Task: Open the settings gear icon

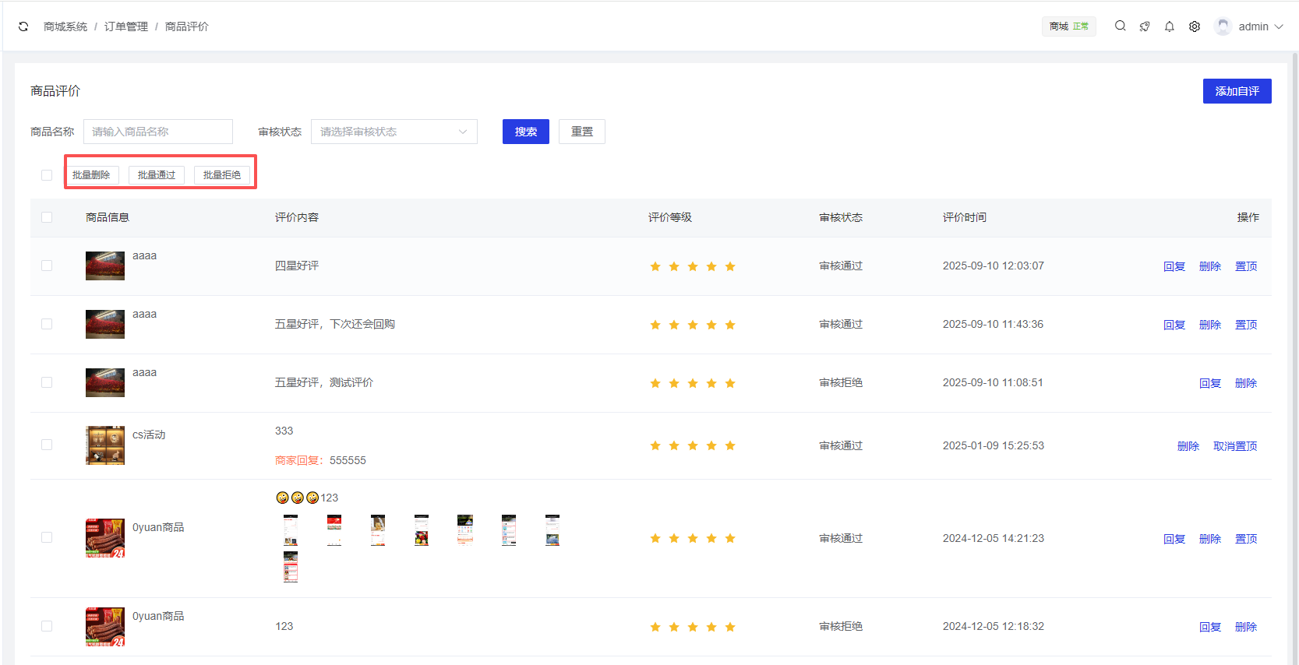Action: coord(1195,26)
